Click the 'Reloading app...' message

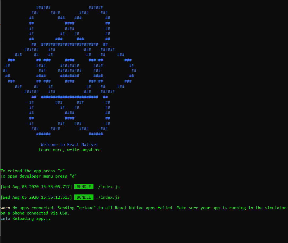(31, 218)
